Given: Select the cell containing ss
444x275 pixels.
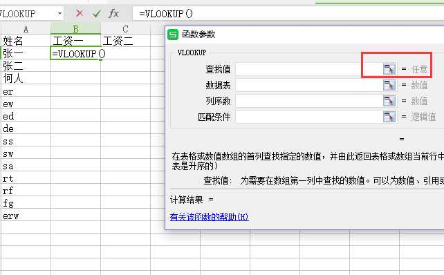Looking at the screenshot, I should coord(26,140).
